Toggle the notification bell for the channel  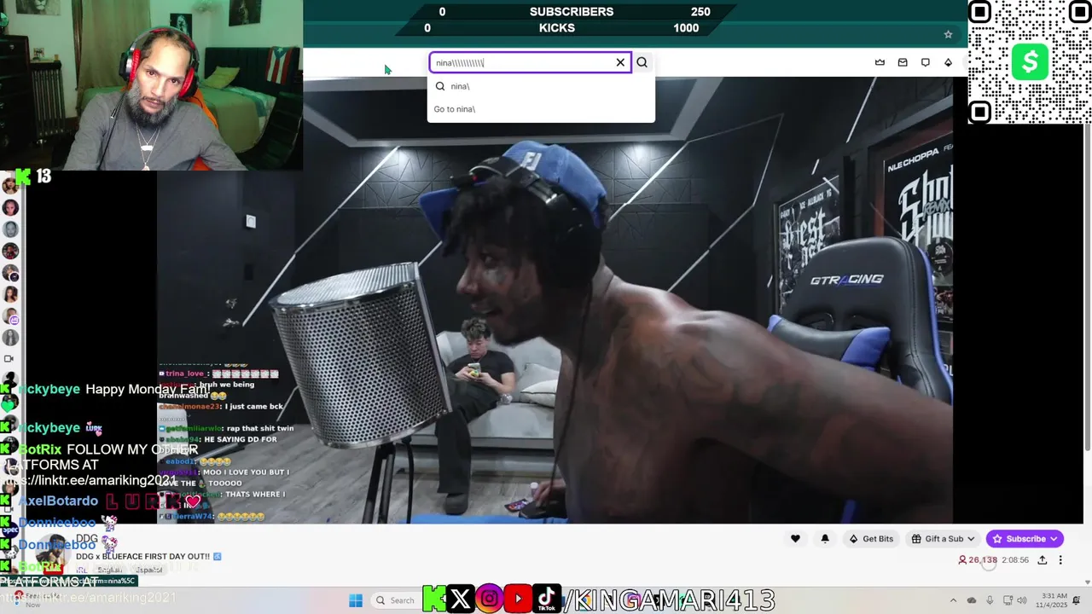(x=825, y=539)
